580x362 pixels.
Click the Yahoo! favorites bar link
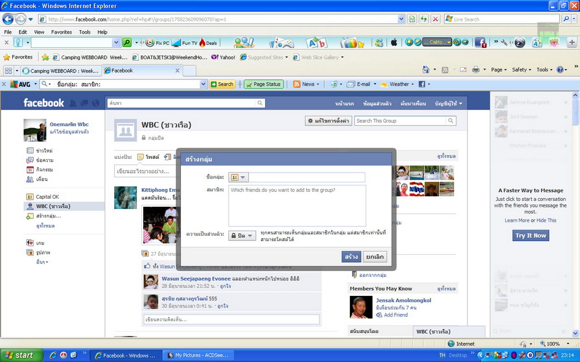(223, 57)
